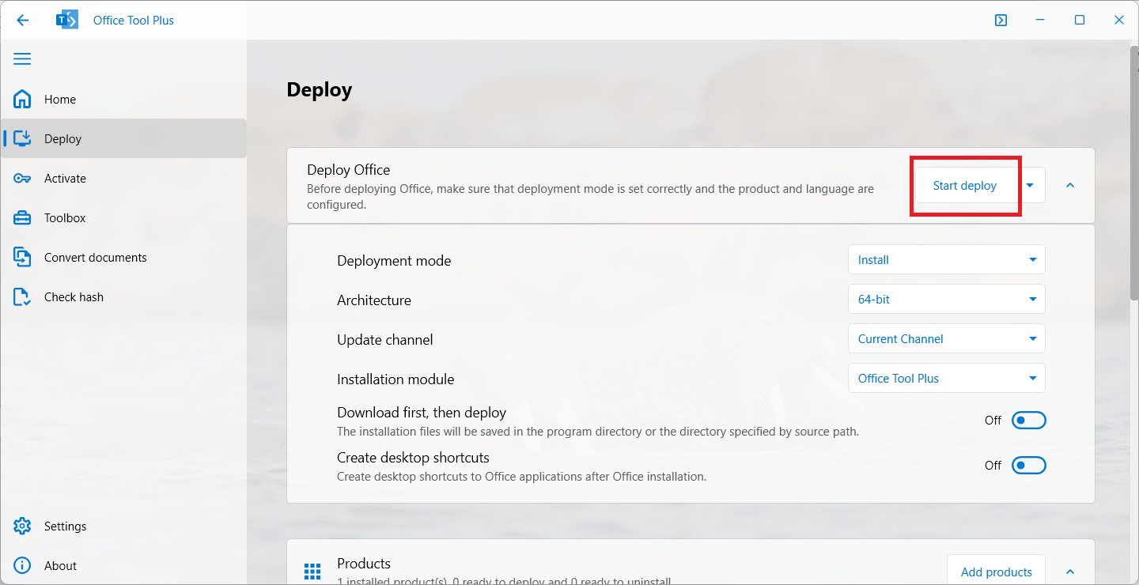1139x585 pixels.
Task: Open the Update channel dropdown
Action: (x=947, y=339)
